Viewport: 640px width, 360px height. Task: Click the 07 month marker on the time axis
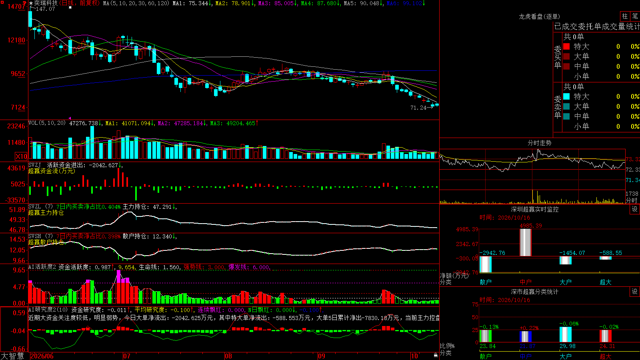coord(127,356)
